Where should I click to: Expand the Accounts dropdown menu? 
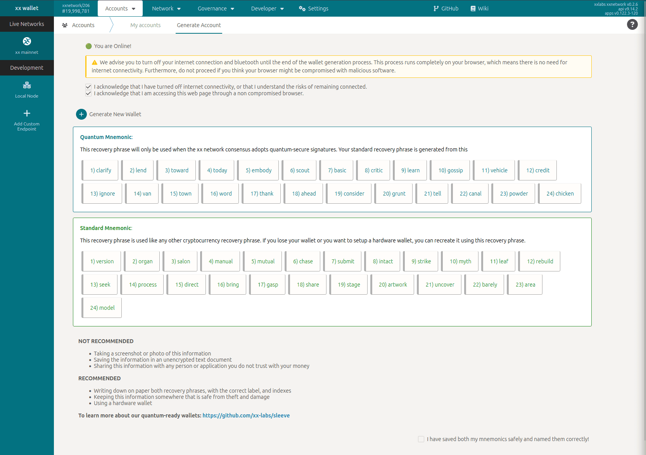pos(120,9)
